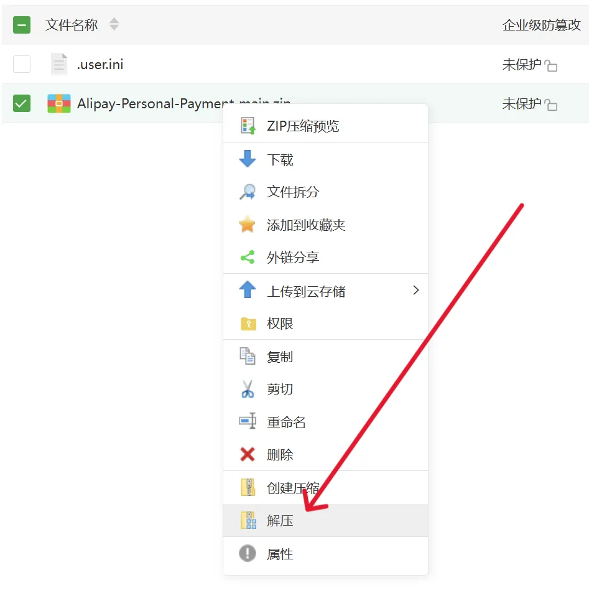Sort files by 文件名称 sort arrows
This screenshot has width=589, height=593.
coord(114,25)
